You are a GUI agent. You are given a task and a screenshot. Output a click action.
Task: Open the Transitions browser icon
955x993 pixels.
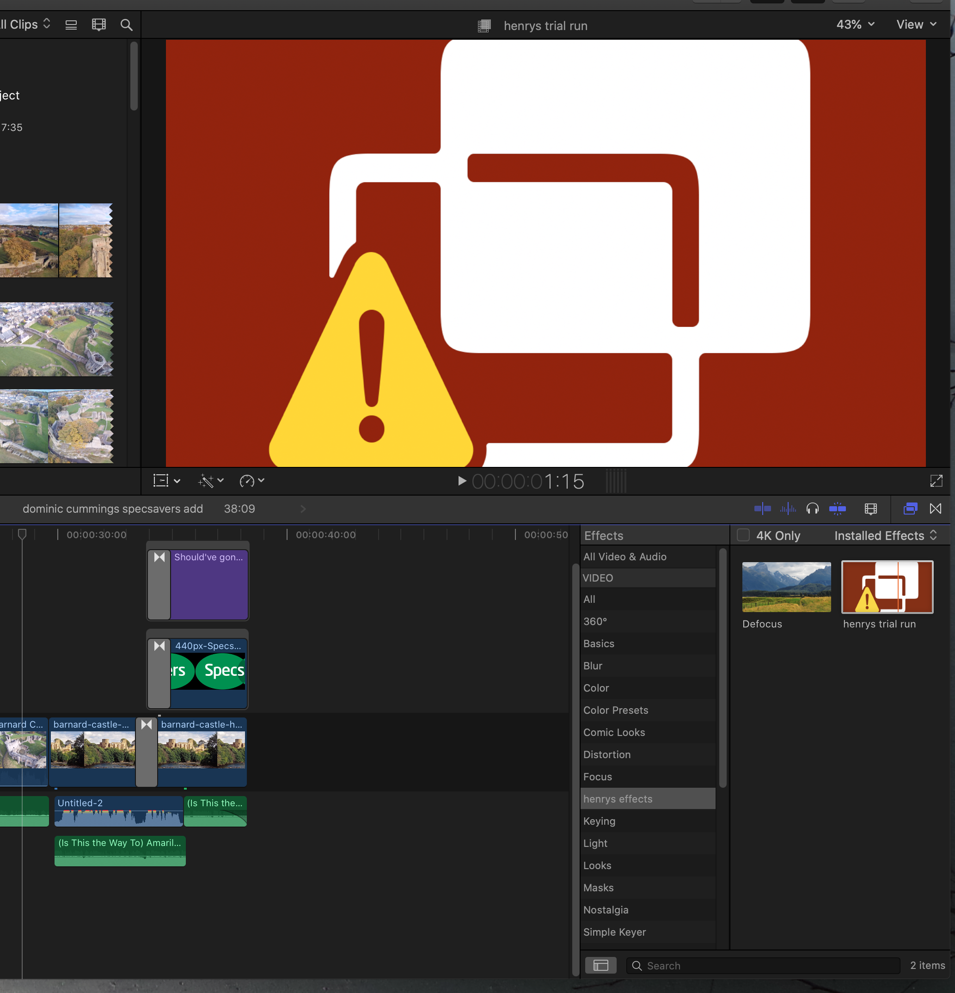click(x=935, y=509)
